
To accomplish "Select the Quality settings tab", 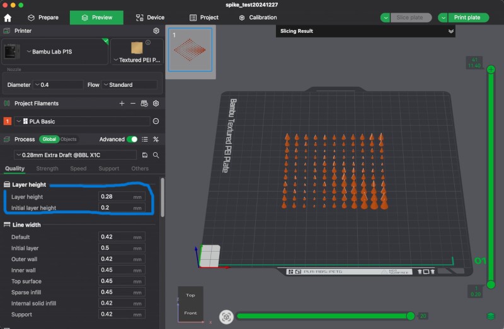I will [14, 169].
